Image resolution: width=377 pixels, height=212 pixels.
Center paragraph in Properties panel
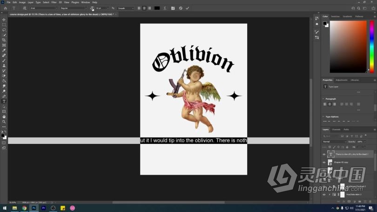click(x=330, y=104)
